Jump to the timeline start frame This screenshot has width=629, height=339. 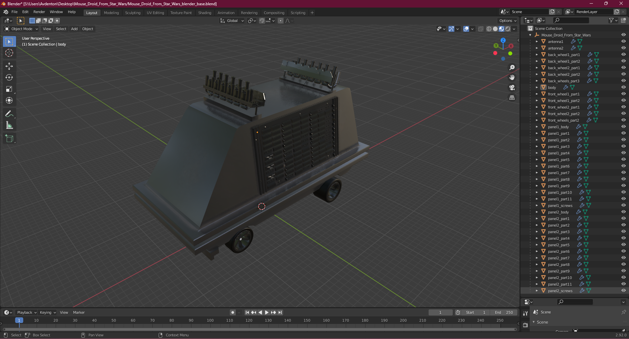click(x=247, y=312)
